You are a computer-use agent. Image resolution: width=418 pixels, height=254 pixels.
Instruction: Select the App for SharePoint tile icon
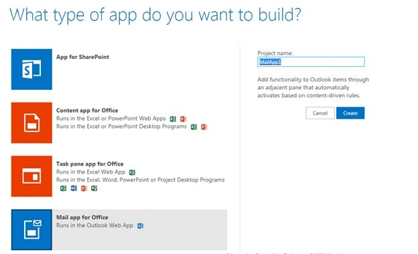pos(31,69)
